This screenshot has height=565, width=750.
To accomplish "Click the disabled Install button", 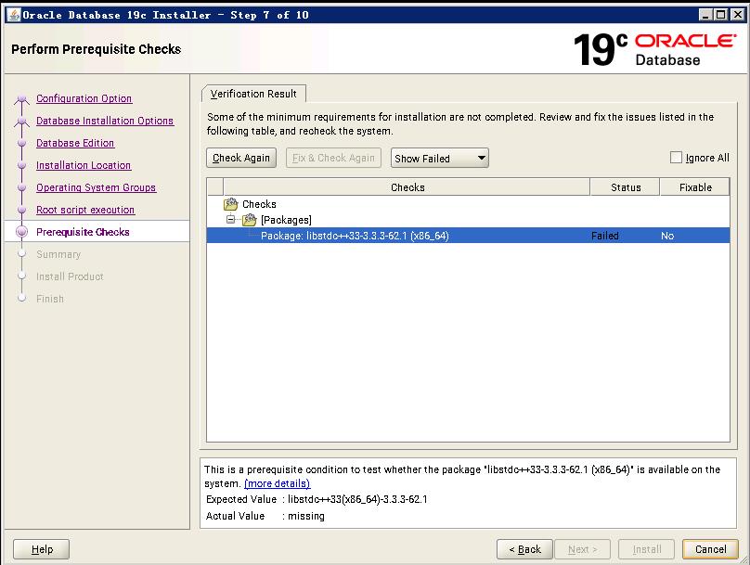I will [647, 549].
